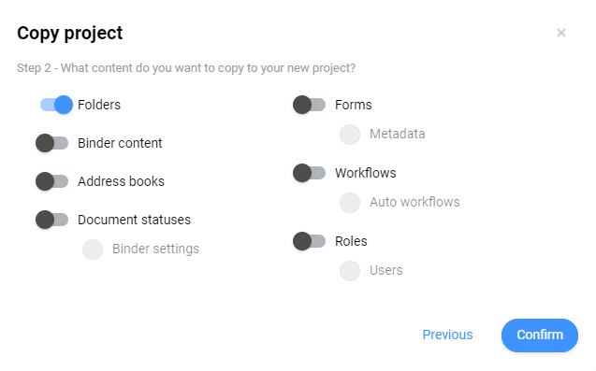Click the Document statuses label text
This screenshot has width=596, height=371.
coord(134,220)
